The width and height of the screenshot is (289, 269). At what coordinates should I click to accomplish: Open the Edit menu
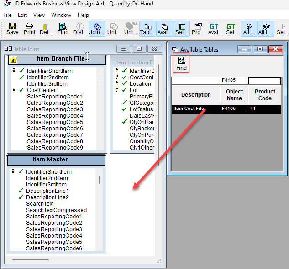[x=22, y=15]
